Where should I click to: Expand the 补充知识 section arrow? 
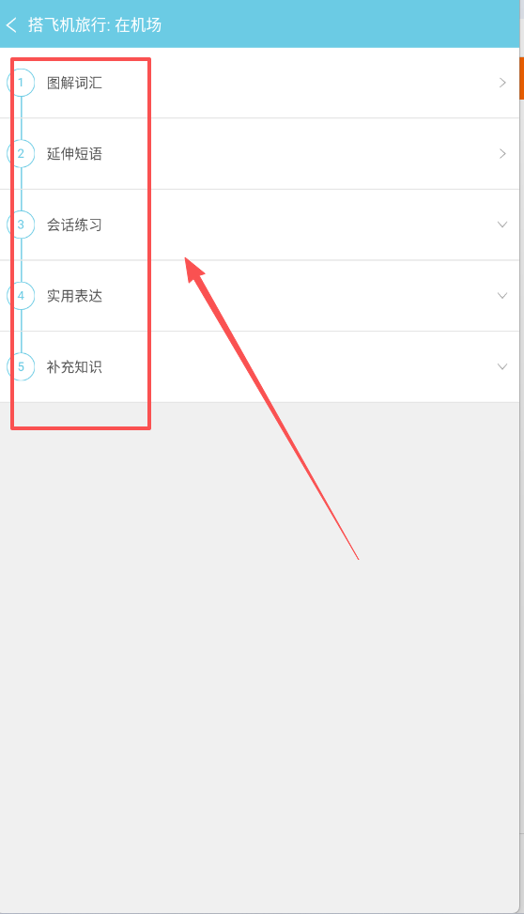tap(501, 366)
